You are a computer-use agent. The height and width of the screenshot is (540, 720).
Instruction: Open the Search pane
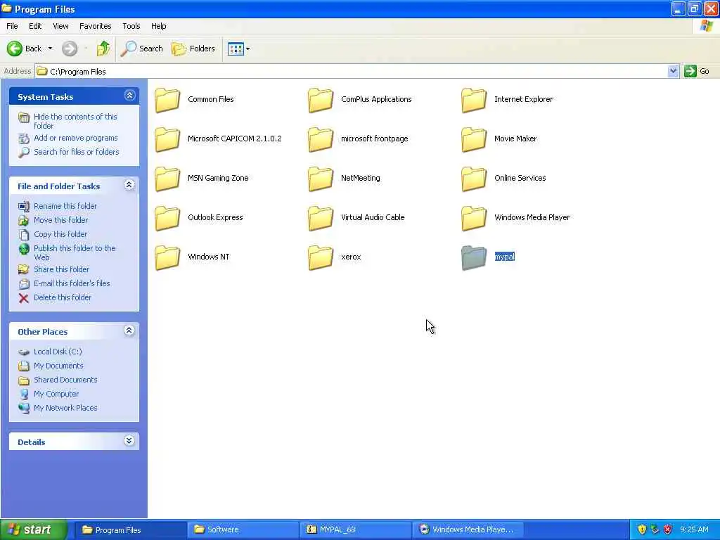click(x=142, y=49)
